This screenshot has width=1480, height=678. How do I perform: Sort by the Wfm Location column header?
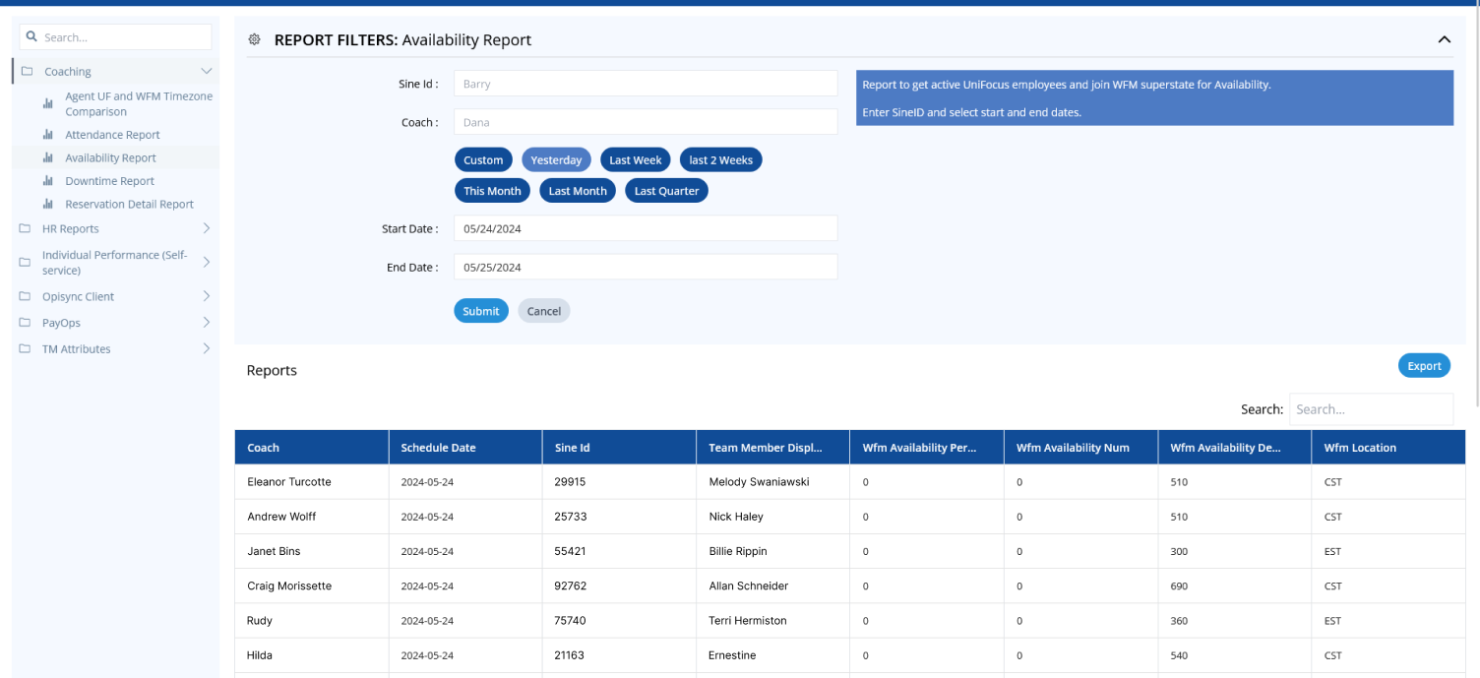(1388, 447)
